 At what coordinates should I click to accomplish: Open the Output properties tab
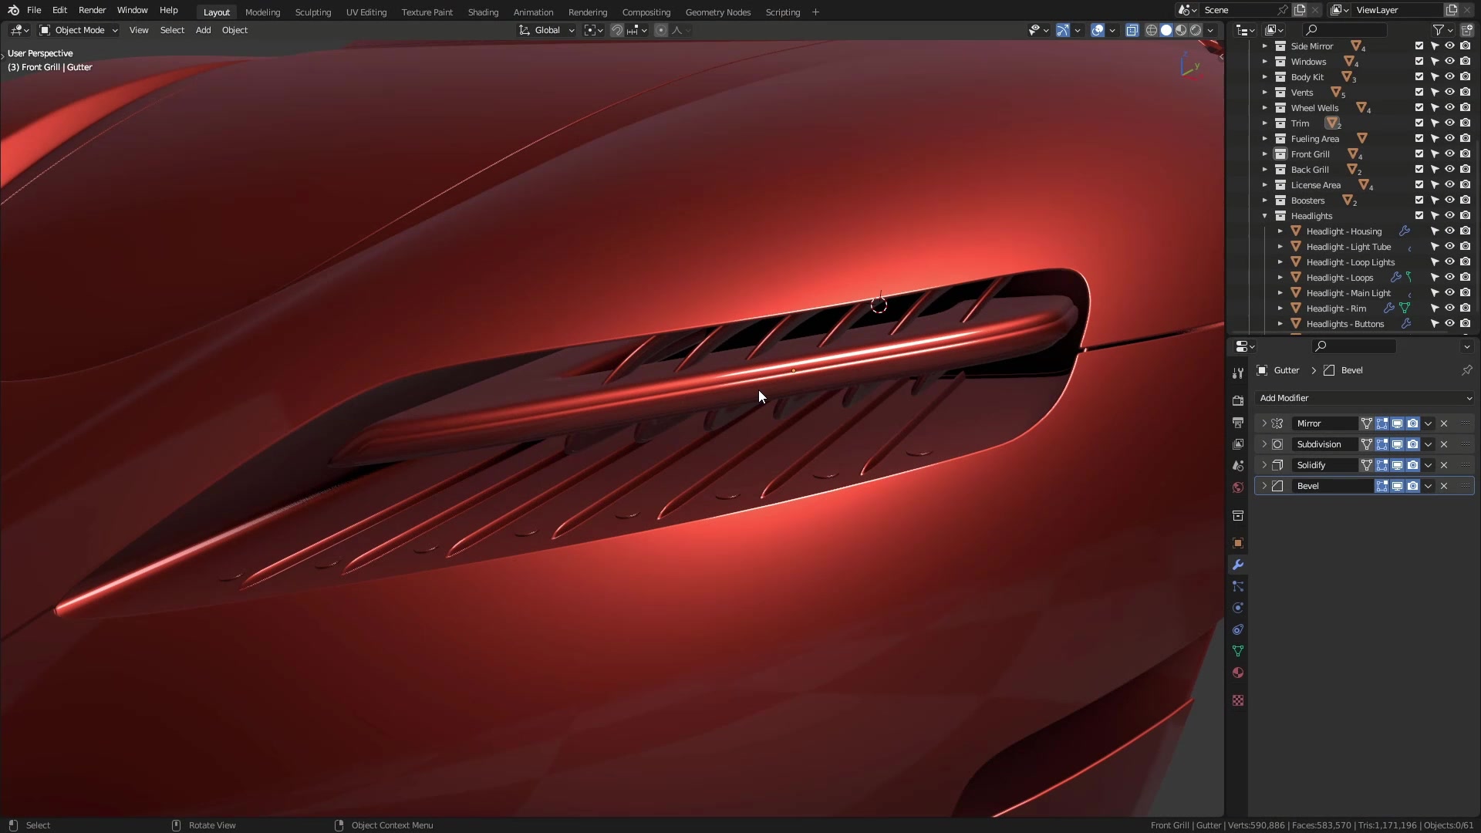1238,423
